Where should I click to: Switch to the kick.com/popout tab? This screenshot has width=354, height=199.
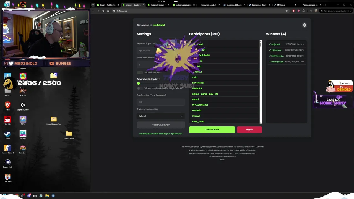click(x=184, y=5)
